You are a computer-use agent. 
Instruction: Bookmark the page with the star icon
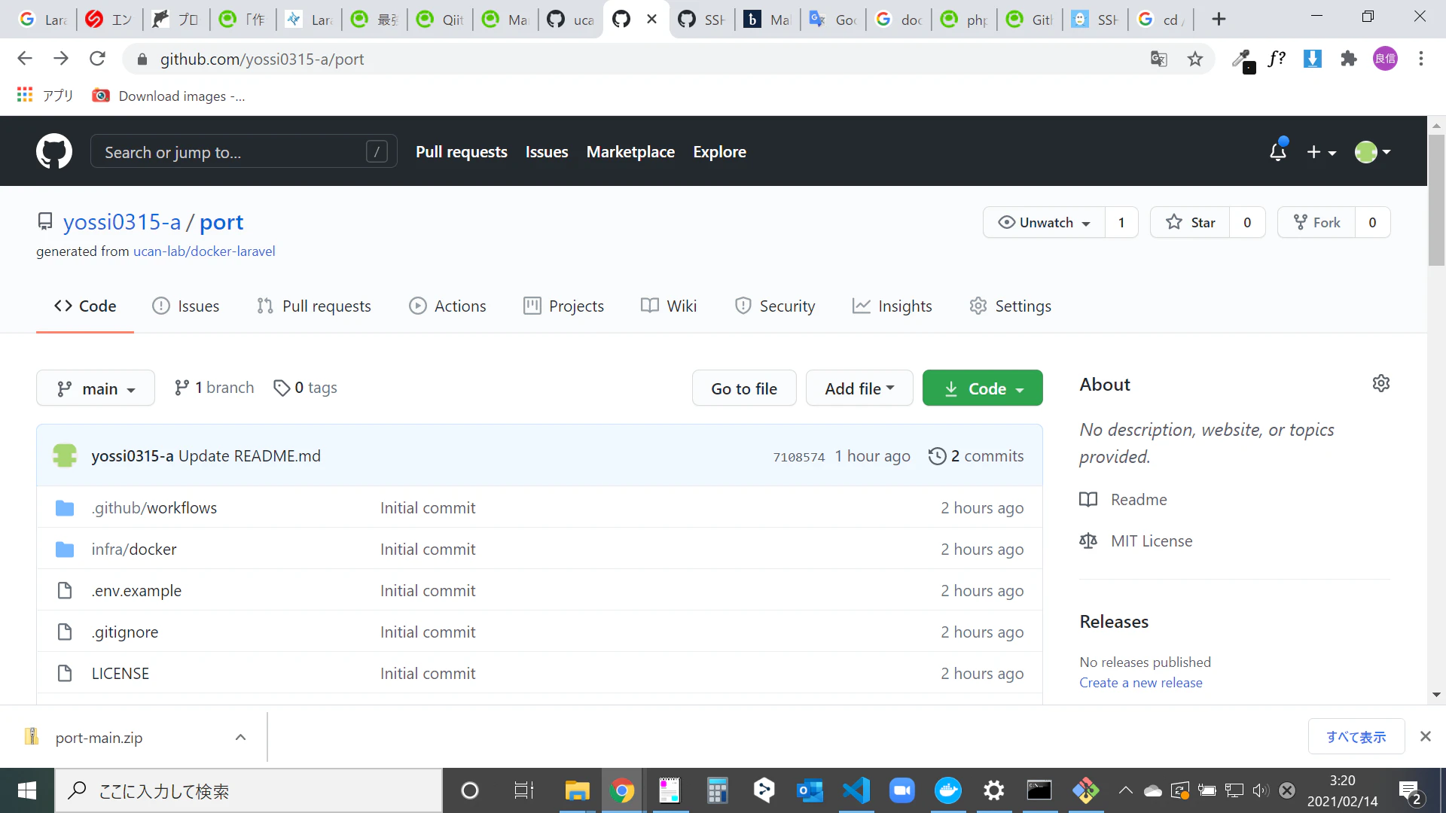(1195, 59)
